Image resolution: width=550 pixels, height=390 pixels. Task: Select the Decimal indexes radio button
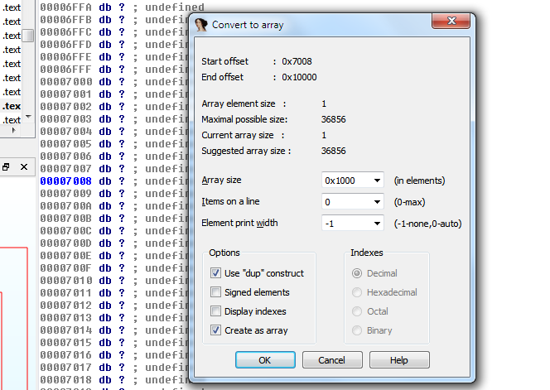click(357, 273)
